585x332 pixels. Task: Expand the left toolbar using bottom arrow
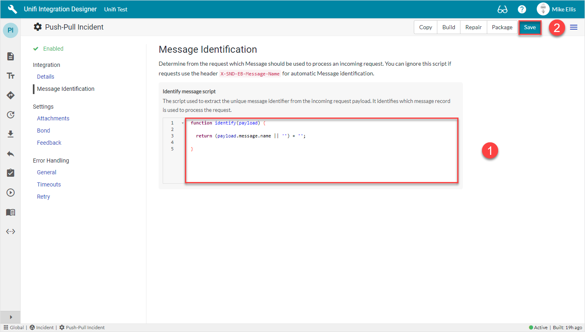10,317
